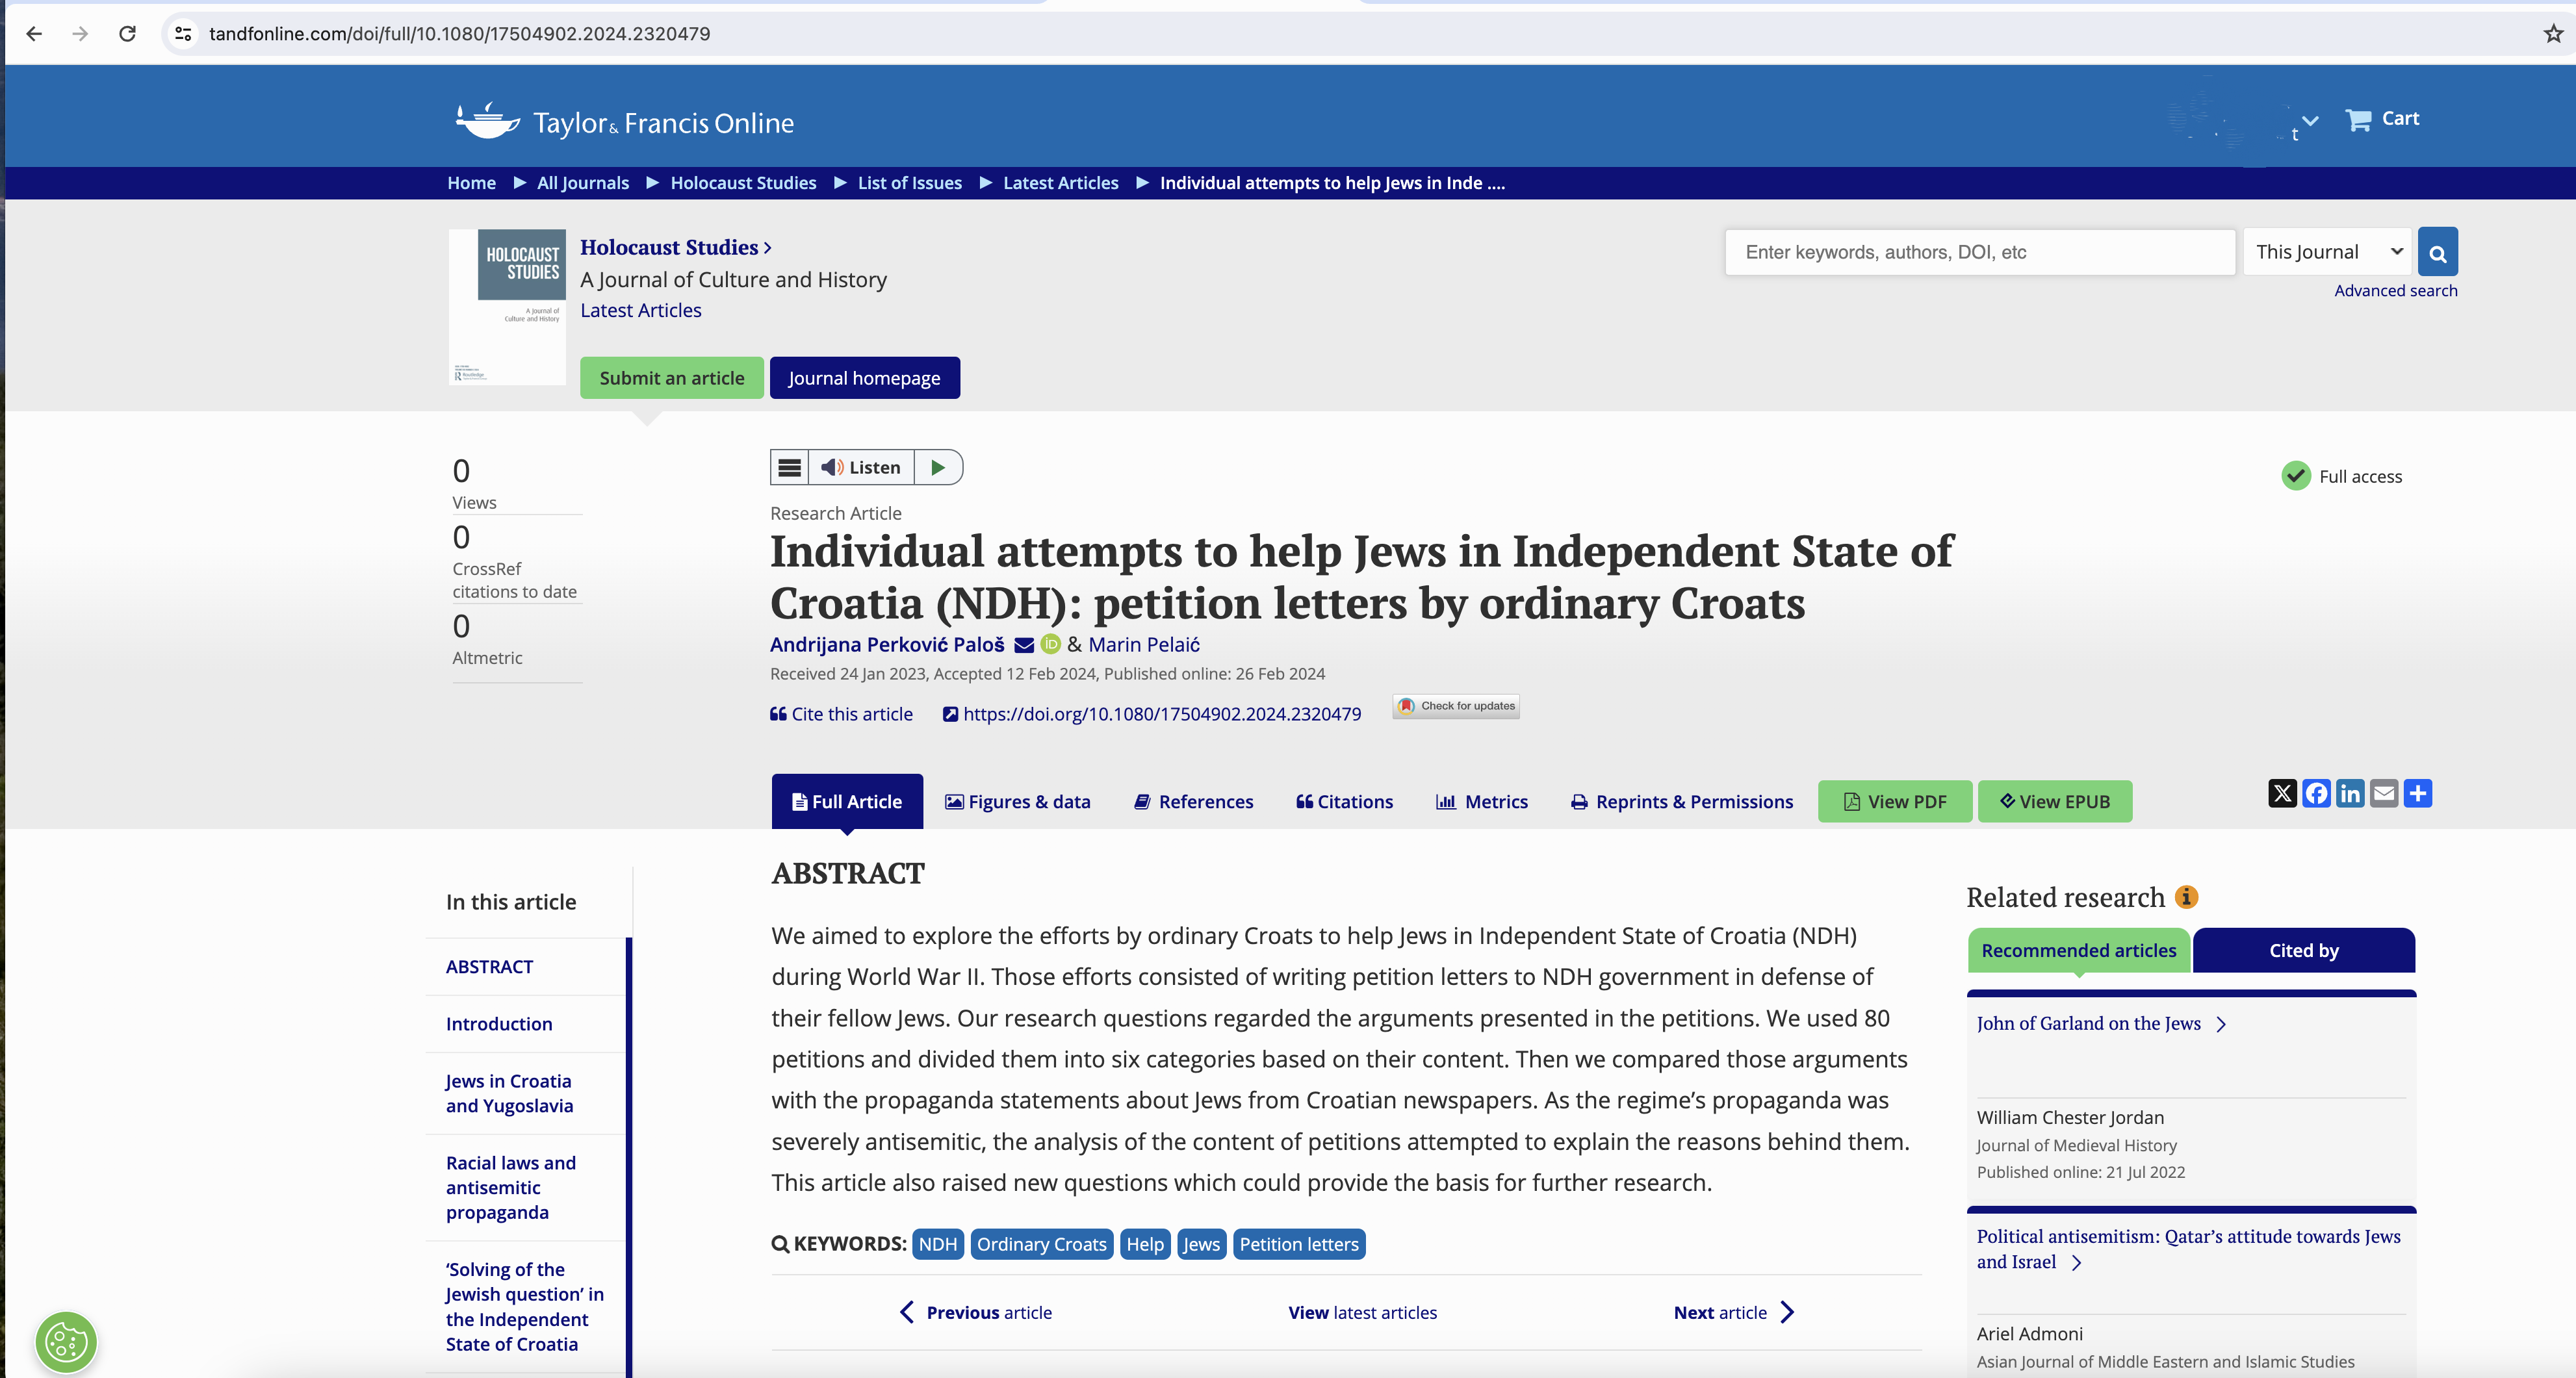Switch to the Figures & data tab
This screenshot has width=2576, height=1378.
pos(1018,802)
